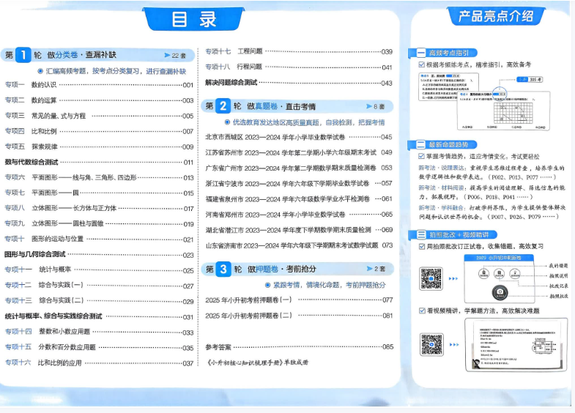Click 专项一 数的认识 entry
This screenshot has width=575, height=413.
(x=99, y=85)
